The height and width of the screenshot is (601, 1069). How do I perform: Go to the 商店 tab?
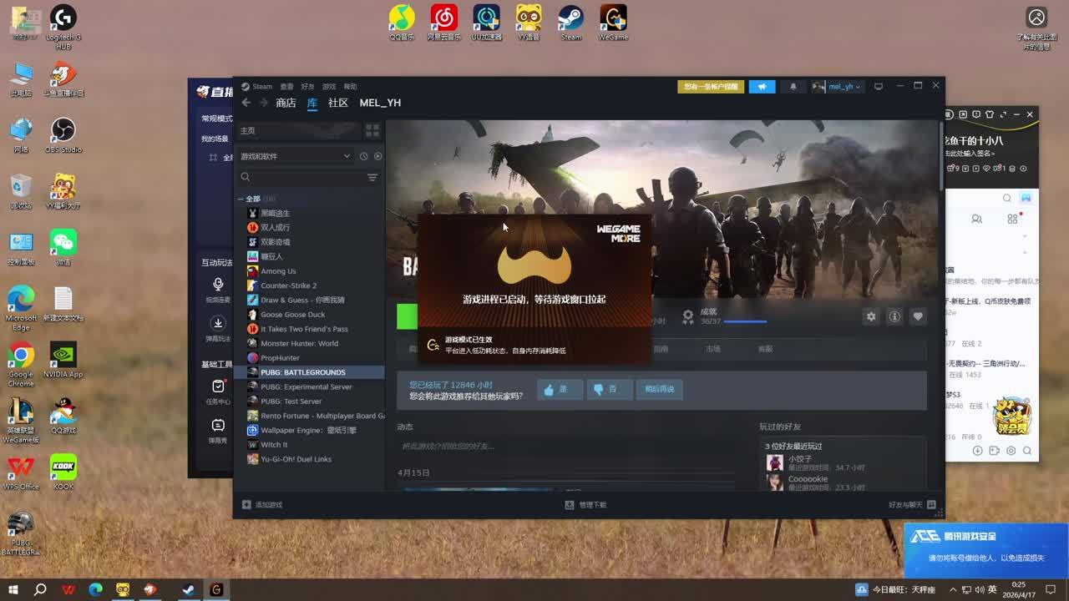pos(286,103)
